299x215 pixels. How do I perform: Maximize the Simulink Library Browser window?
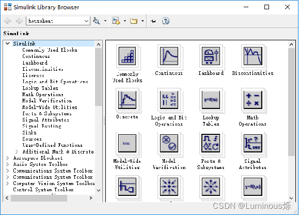(x=266, y=7)
